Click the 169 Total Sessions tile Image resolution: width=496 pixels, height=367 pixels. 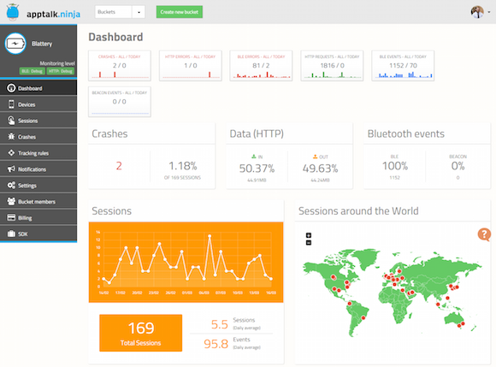(x=141, y=333)
